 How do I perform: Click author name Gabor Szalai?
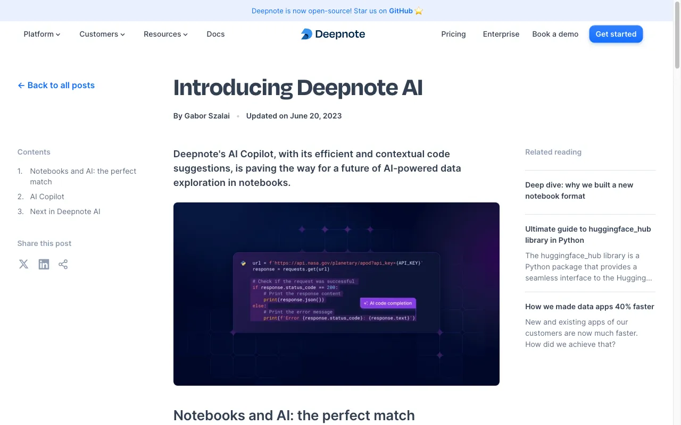click(x=207, y=116)
